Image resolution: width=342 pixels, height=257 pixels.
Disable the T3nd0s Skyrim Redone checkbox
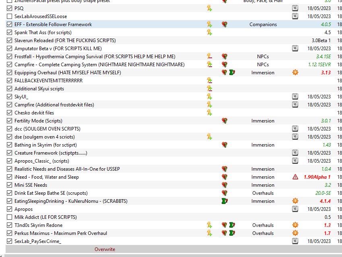coord(9,225)
